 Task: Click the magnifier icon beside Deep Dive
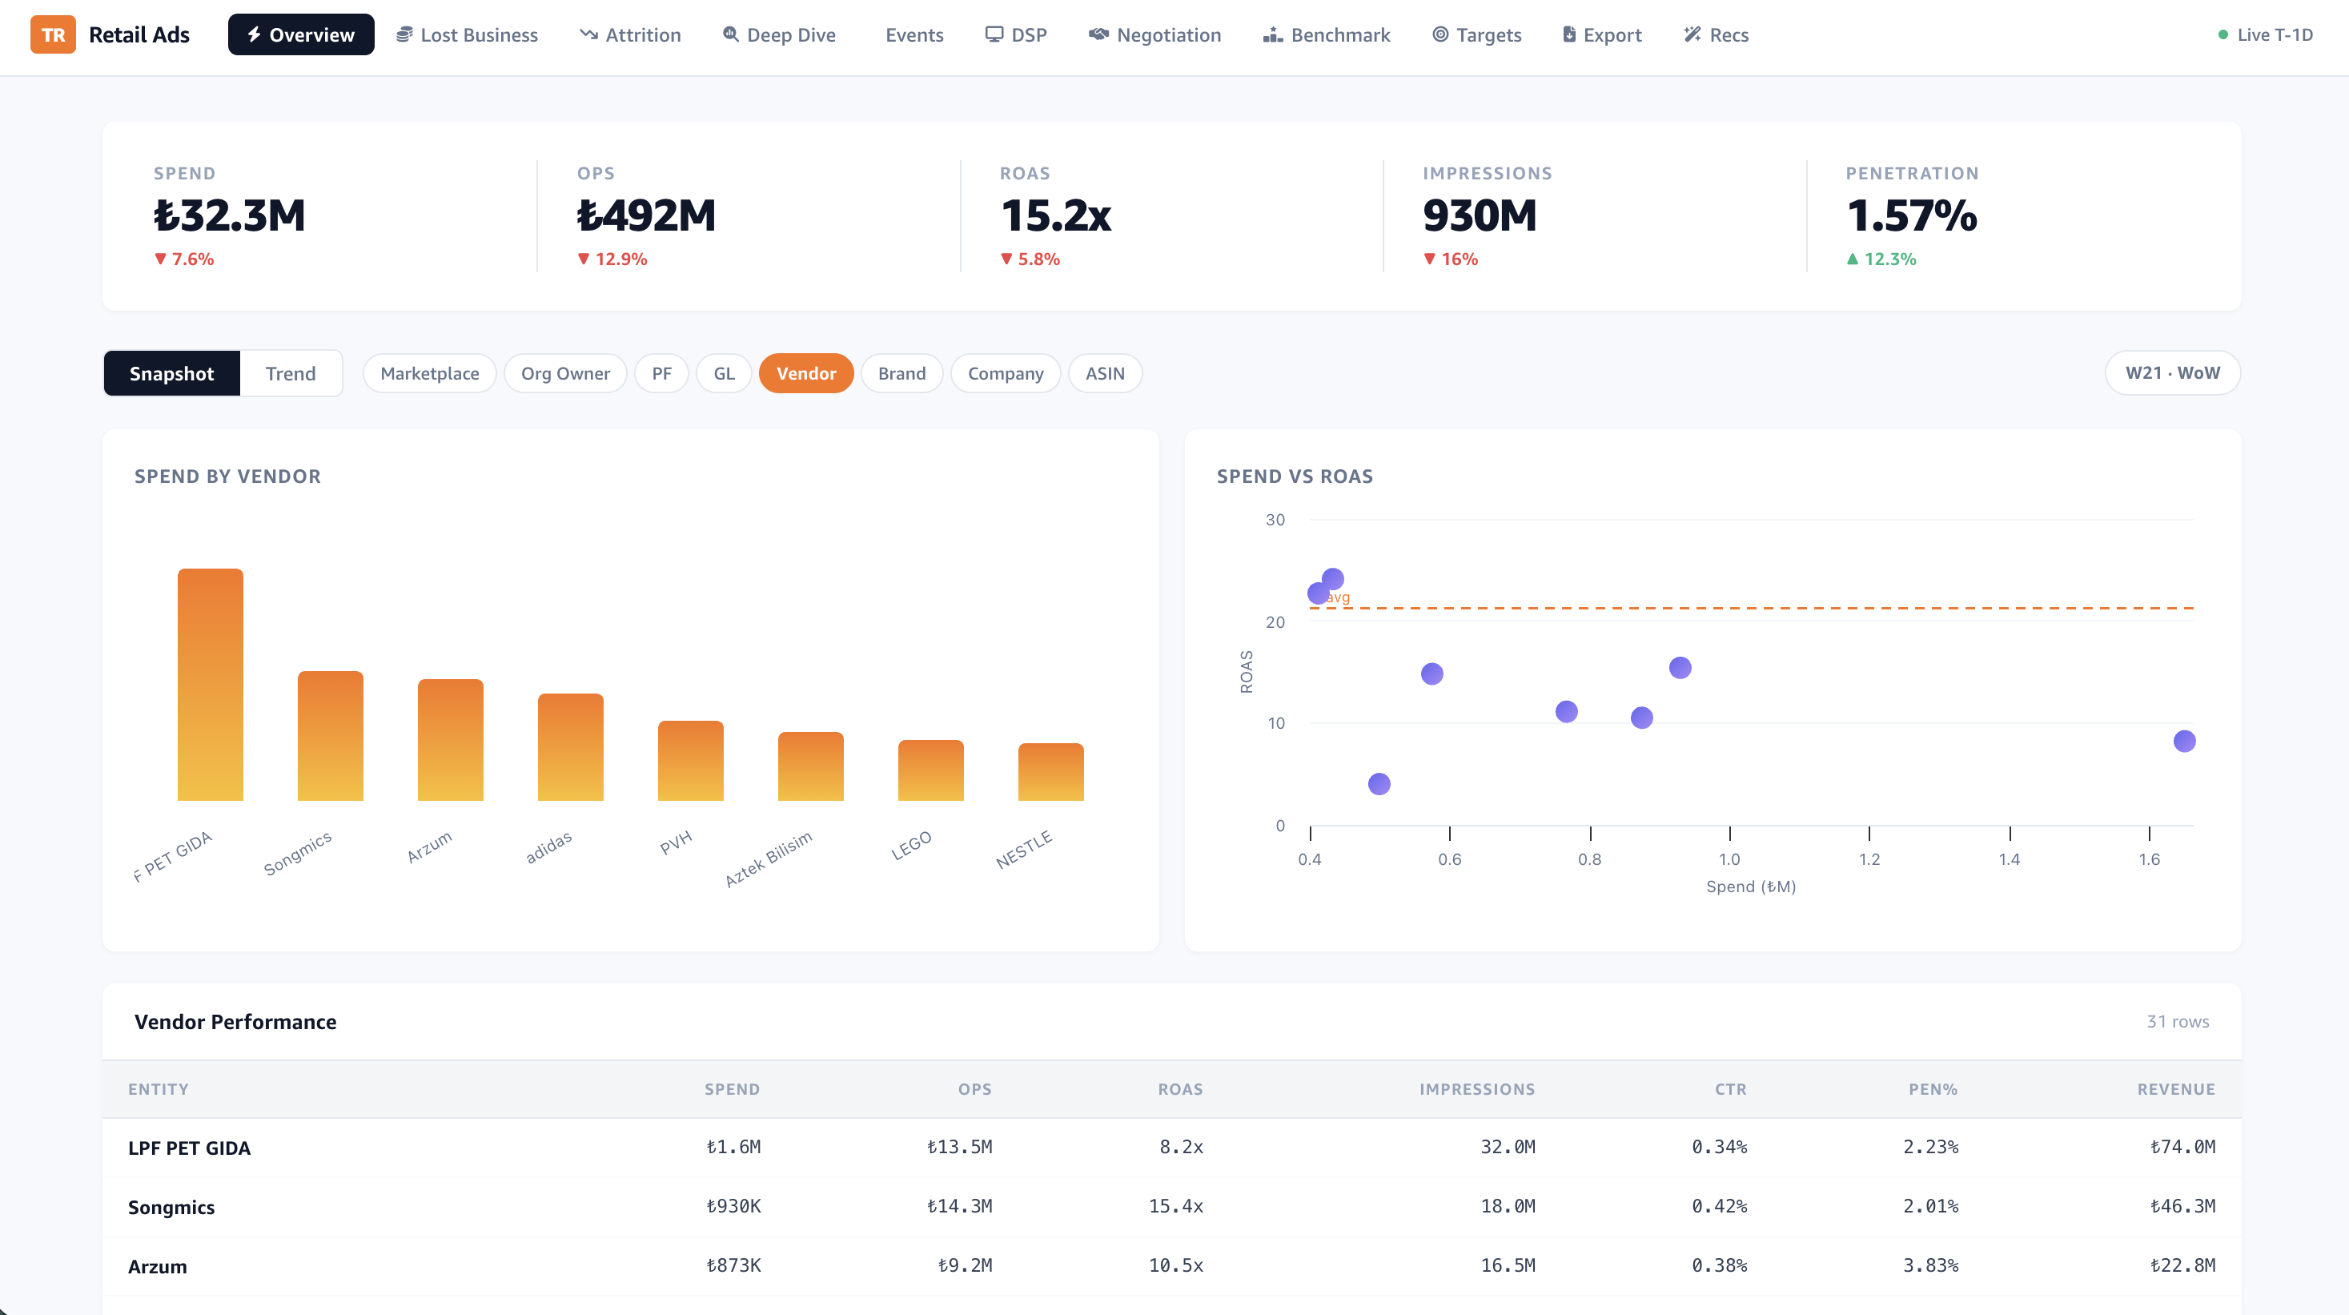[x=730, y=34]
